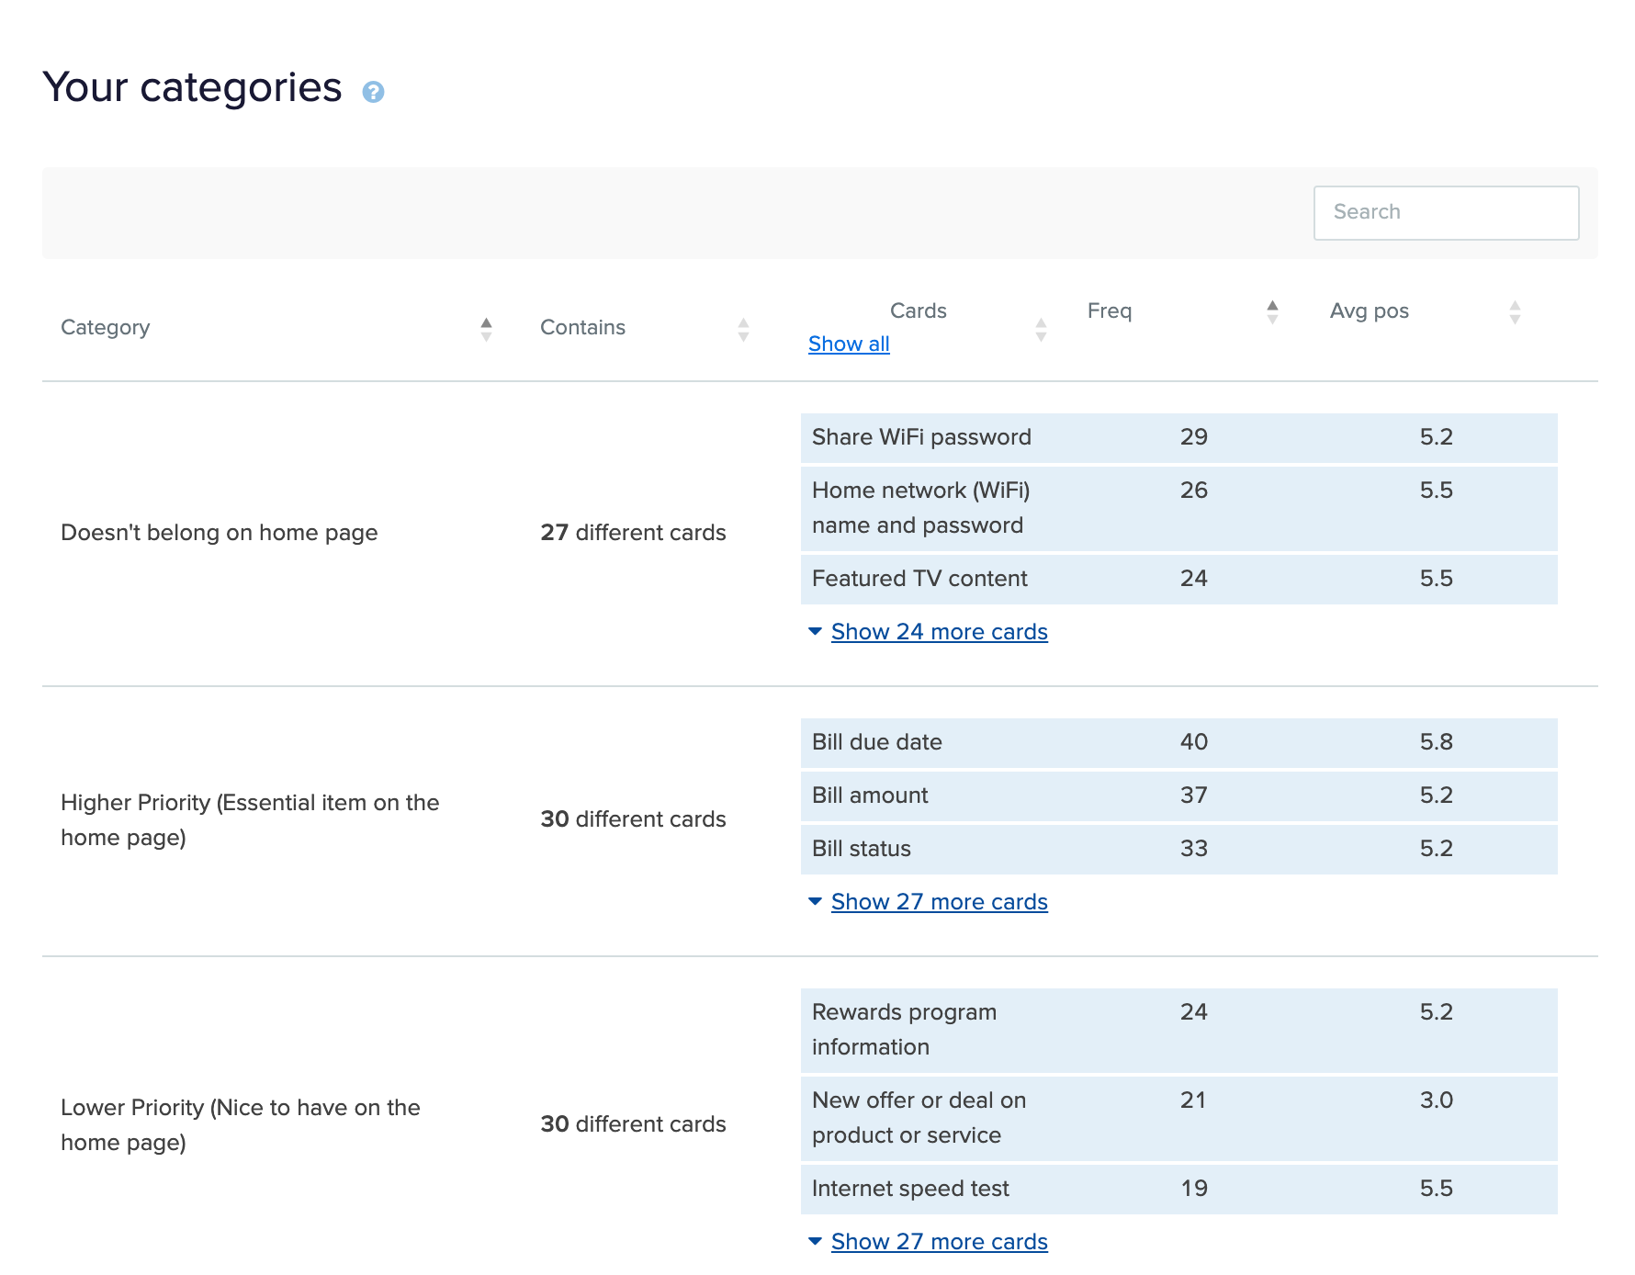Click the Higher Priority category name

tap(250, 820)
